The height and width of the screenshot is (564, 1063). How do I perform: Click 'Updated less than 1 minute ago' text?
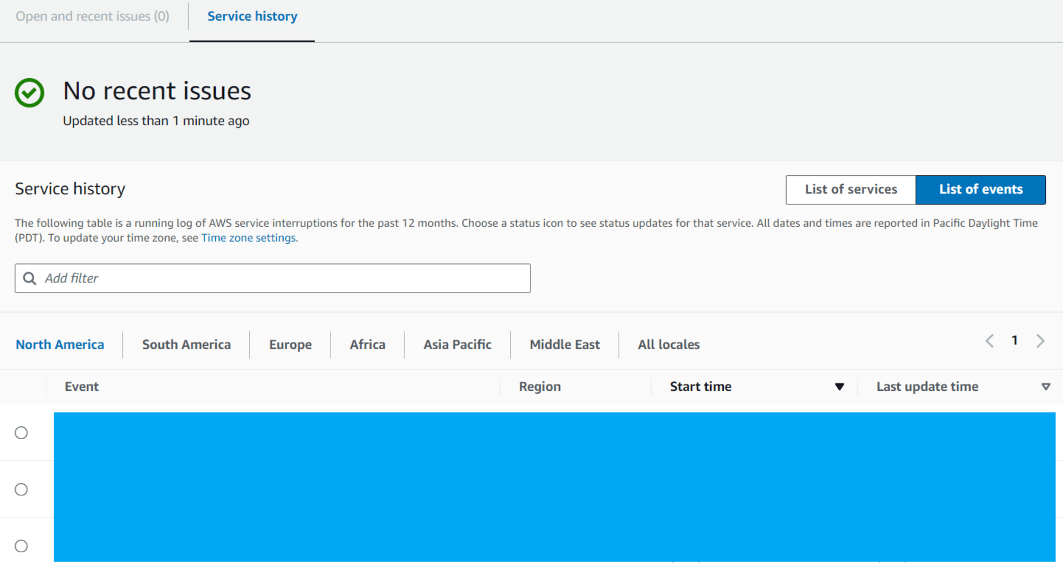pos(156,121)
